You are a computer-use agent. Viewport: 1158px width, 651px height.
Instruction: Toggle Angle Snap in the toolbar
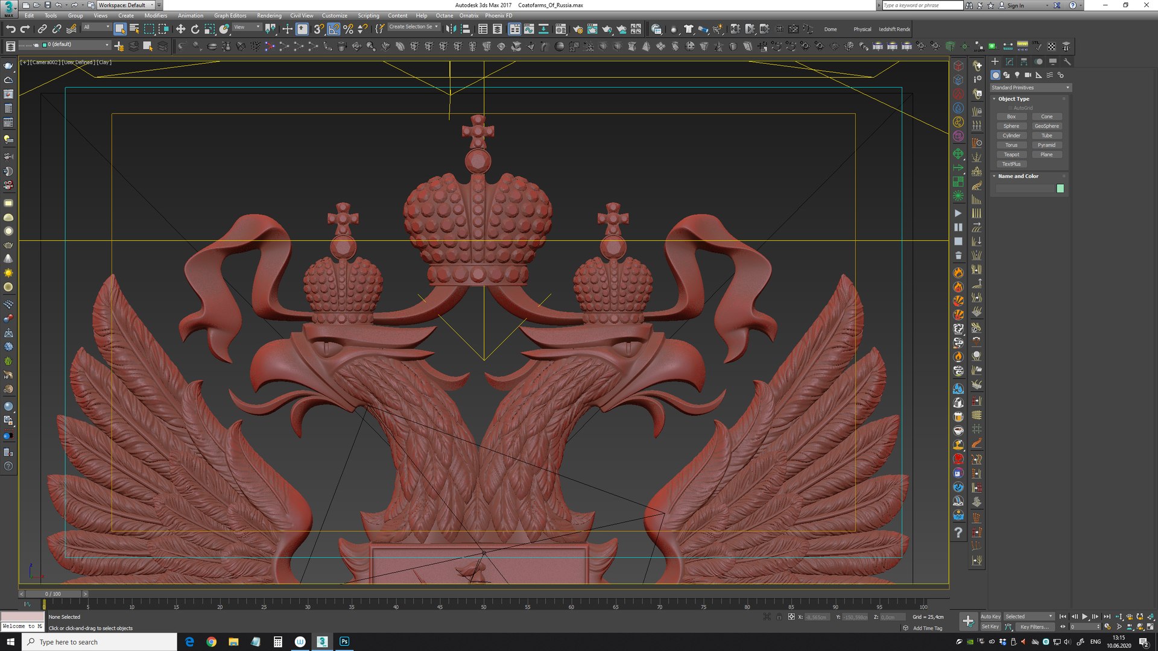click(x=334, y=29)
